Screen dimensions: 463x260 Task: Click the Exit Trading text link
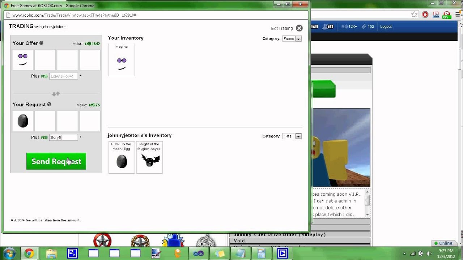click(x=282, y=28)
